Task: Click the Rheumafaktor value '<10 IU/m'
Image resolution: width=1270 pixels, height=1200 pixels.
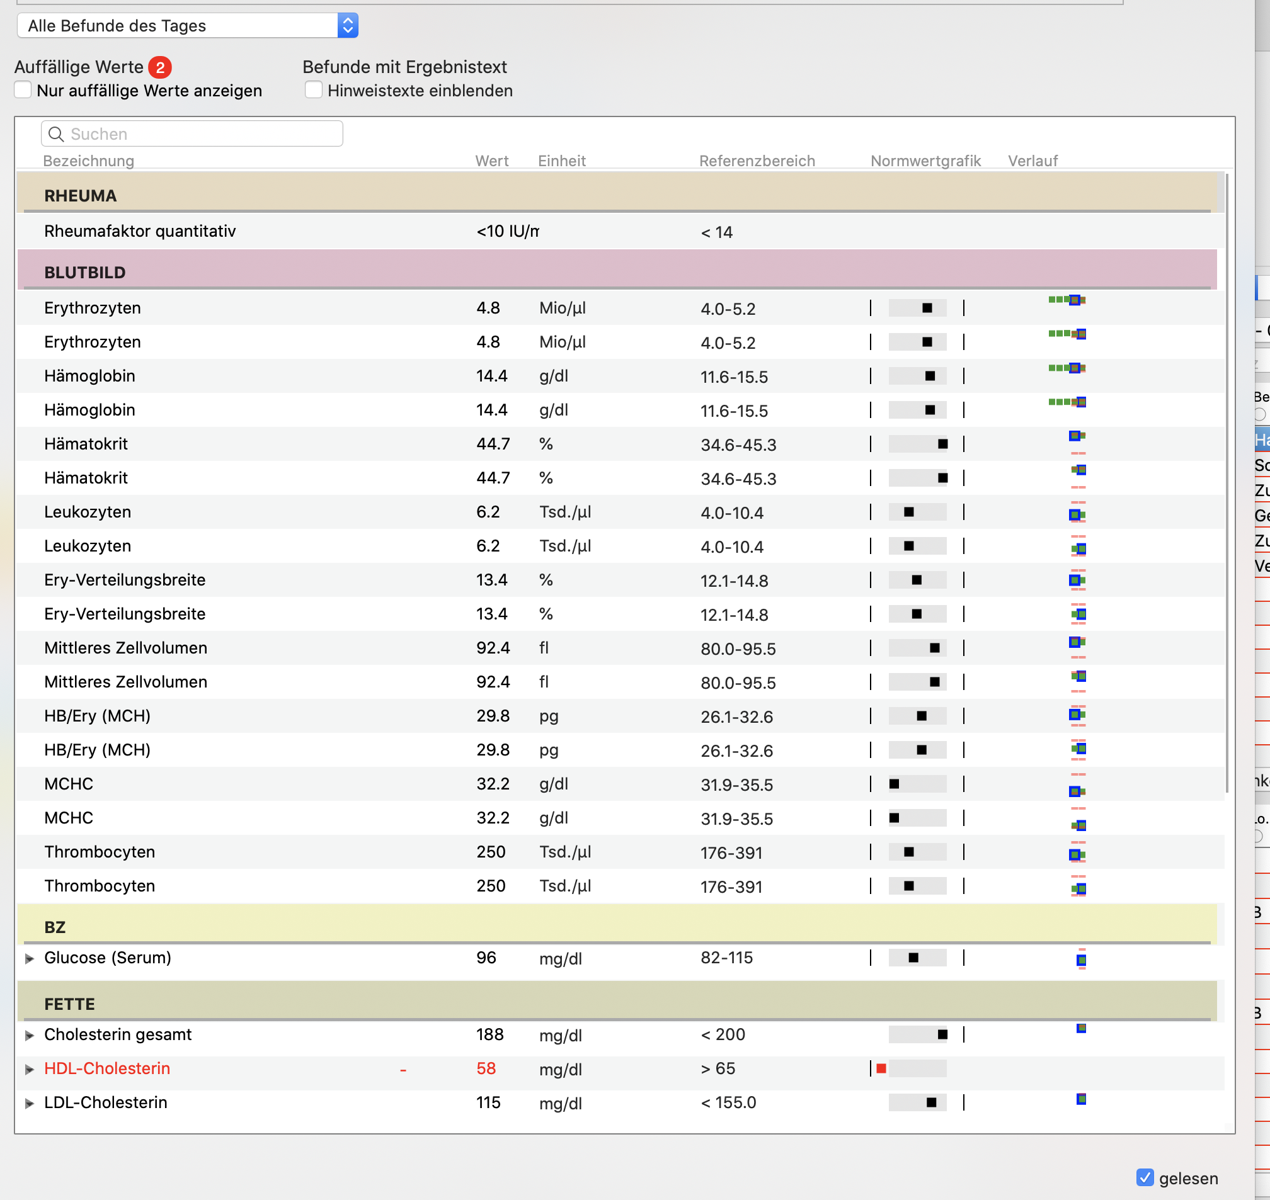Action: [507, 231]
